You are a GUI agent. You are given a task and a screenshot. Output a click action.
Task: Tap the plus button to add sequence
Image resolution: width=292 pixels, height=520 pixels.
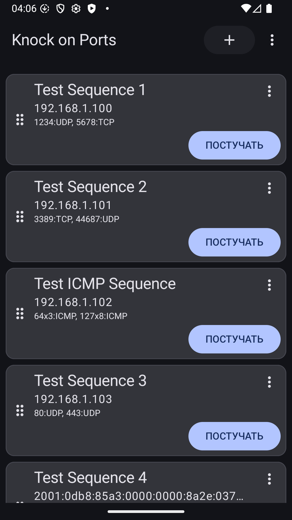229,40
